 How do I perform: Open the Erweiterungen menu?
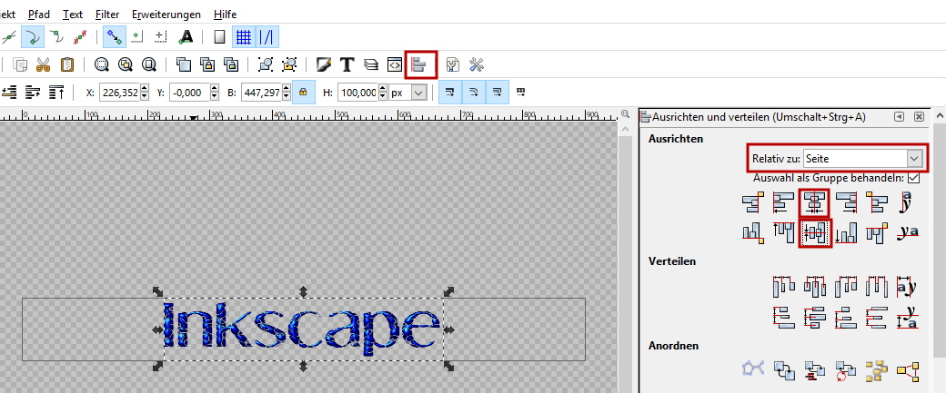[x=166, y=14]
